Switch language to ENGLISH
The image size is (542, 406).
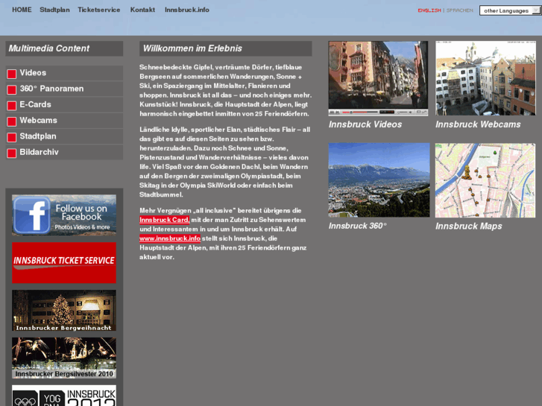(429, 10)
